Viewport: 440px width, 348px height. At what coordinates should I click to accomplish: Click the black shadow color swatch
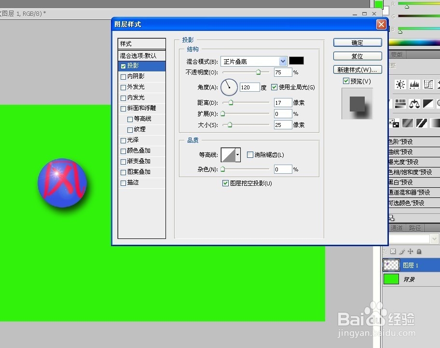click(x=296, y=61)
